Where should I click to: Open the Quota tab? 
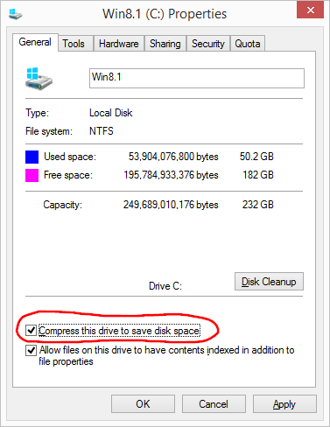pyautogui.click(x=248, y=44)
